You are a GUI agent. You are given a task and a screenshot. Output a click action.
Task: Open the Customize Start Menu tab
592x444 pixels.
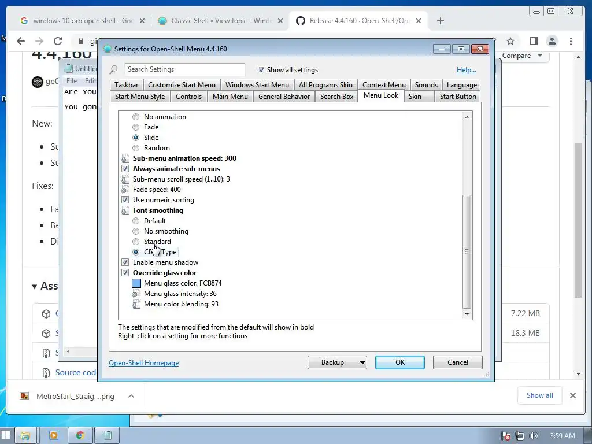point(182,85)
